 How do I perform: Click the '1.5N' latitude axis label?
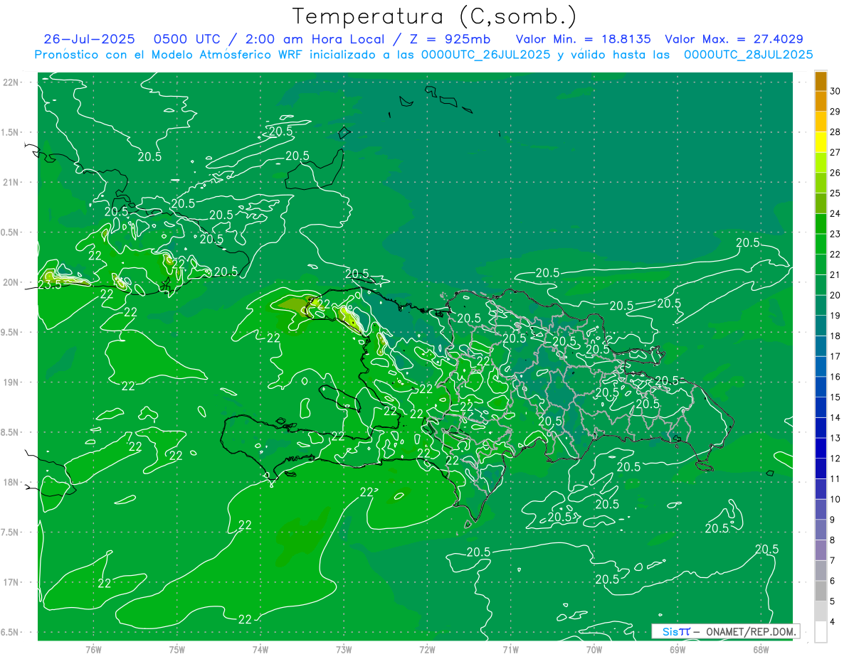coord(10,132)
